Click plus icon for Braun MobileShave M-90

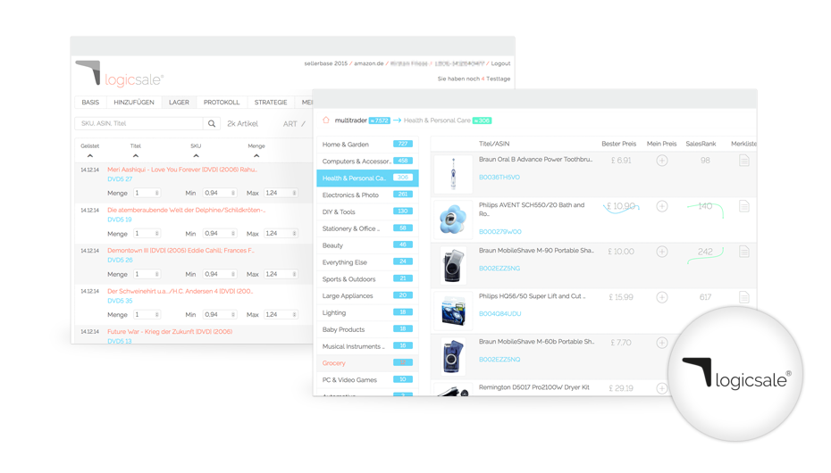point(662,252)
